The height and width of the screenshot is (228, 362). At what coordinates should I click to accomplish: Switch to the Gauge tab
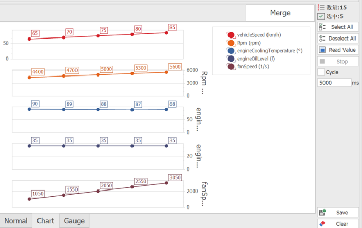(74, 221)
